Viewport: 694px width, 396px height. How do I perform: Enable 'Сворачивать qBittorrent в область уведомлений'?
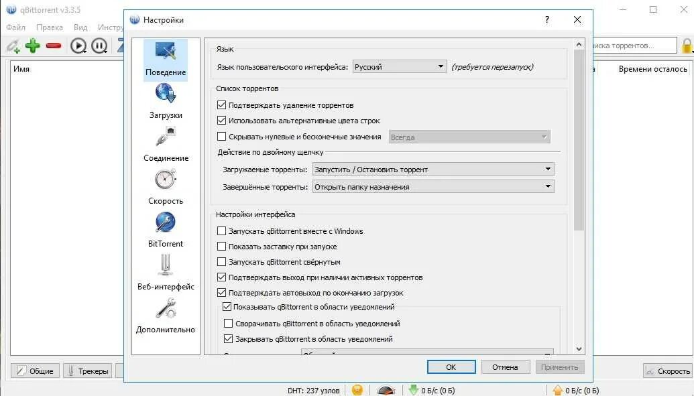coord(229,324)
